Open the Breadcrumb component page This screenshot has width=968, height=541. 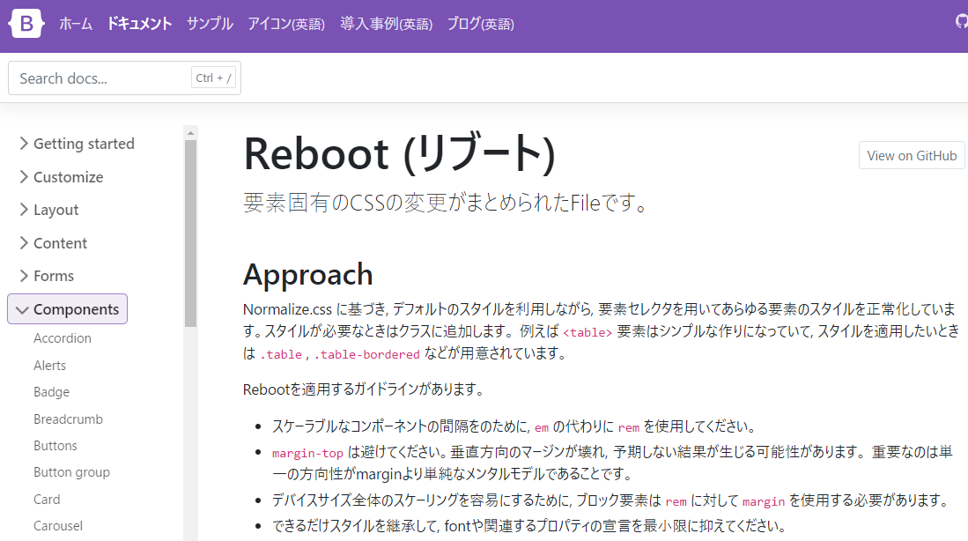(x=68, y=419)
